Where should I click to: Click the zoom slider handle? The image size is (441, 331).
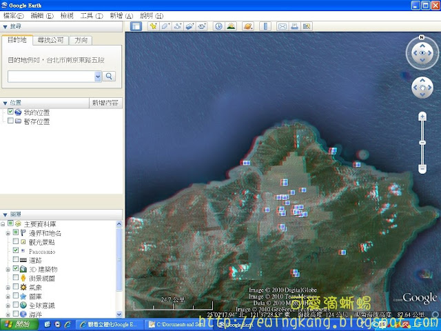422,143
